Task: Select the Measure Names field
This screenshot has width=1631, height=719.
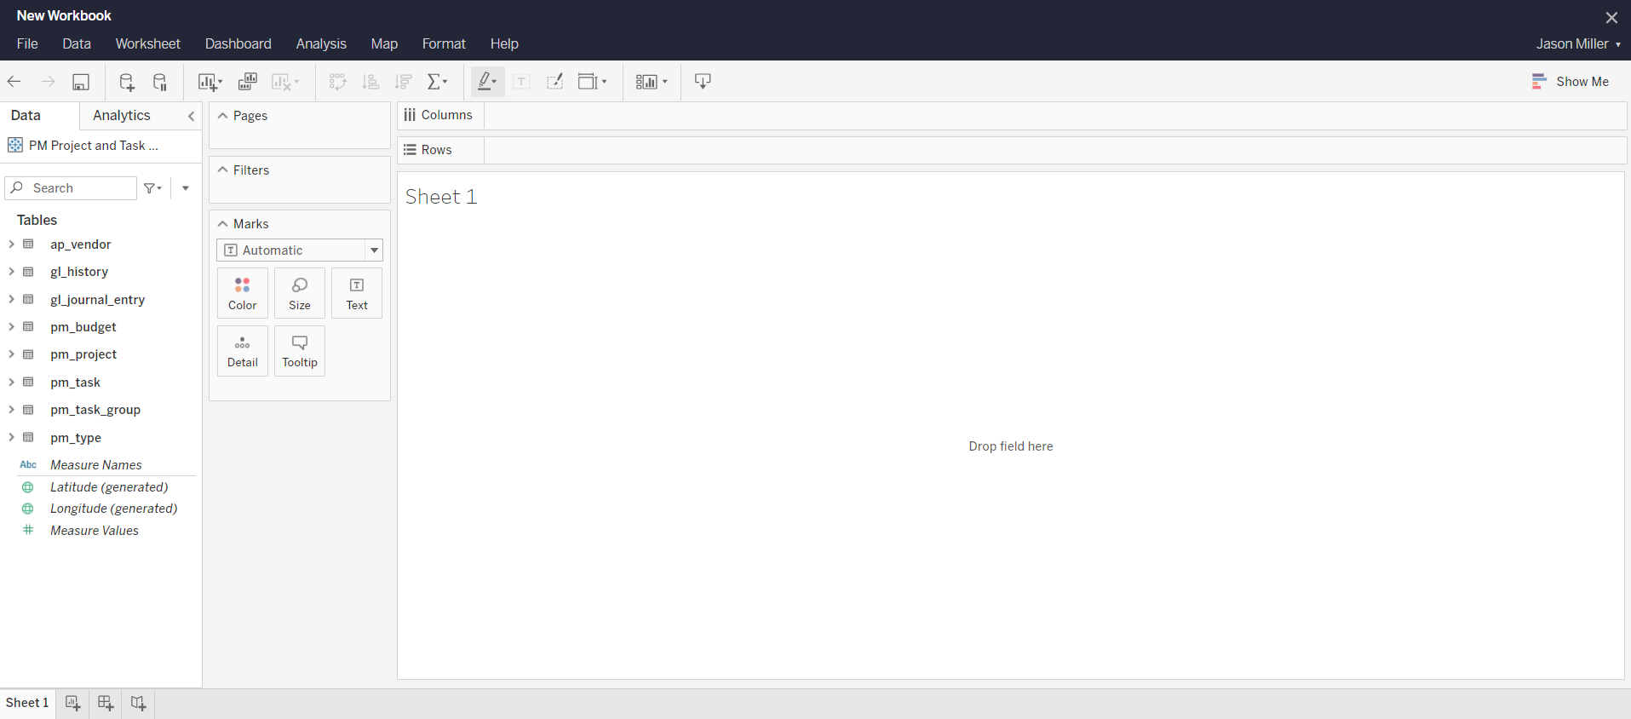Action: (x=96, y=465)
